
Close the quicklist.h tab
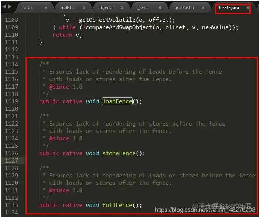(x=203, y=8)
